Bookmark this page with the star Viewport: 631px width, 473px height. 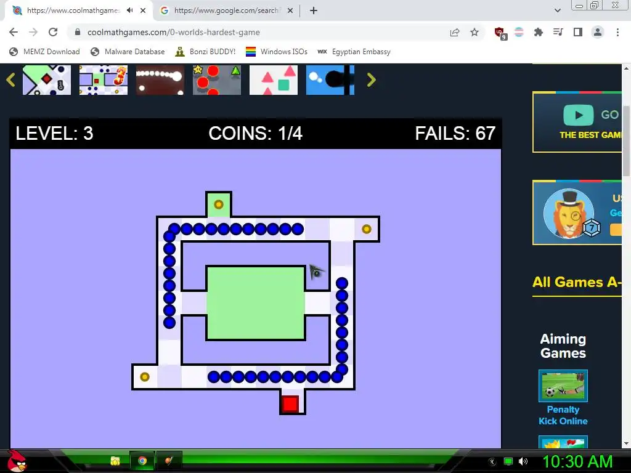[x=474, y=32]
